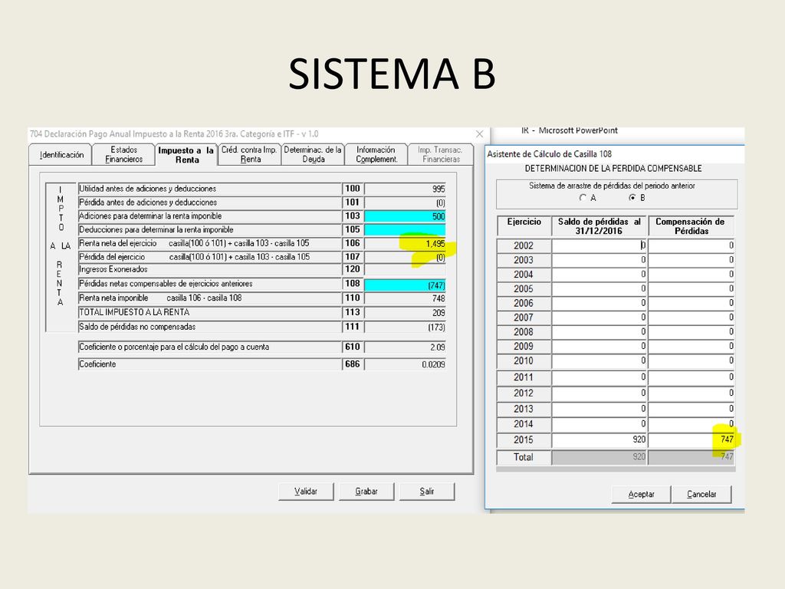Screen dimensions: 785x589
Task: Click 'Saldo de pérdidas no compensadas' label
Action: pyautogui.click(x=137, y=327)
